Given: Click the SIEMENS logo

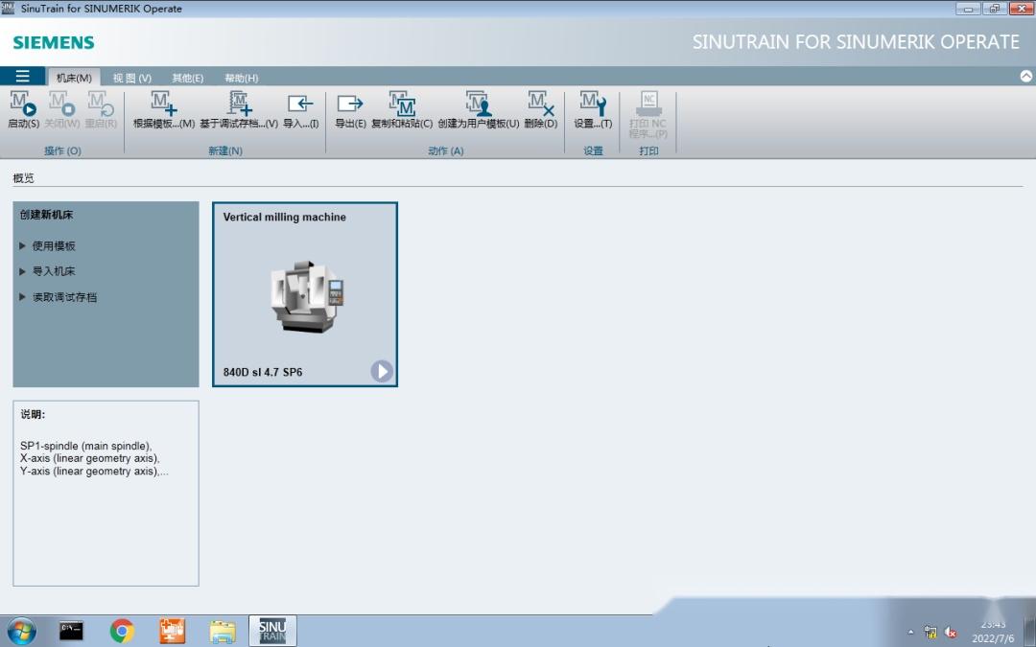Looking at the screenshot, I should [54, 42].
